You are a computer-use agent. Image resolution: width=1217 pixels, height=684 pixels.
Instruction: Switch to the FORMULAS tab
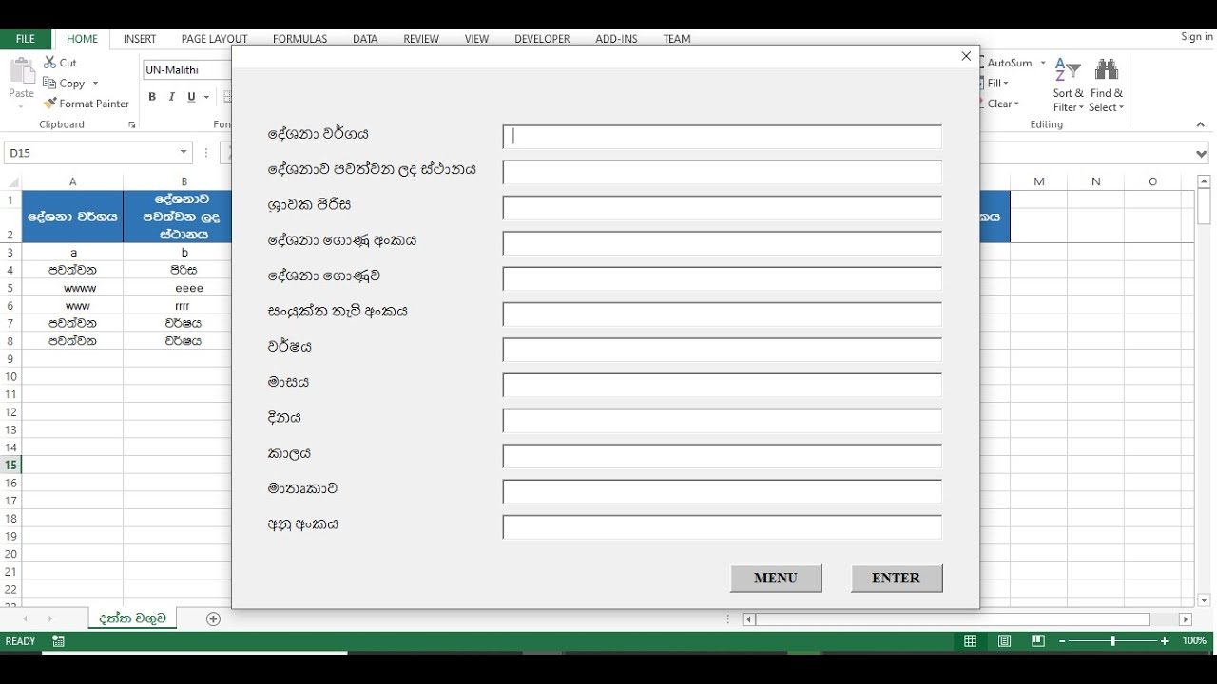299,39
